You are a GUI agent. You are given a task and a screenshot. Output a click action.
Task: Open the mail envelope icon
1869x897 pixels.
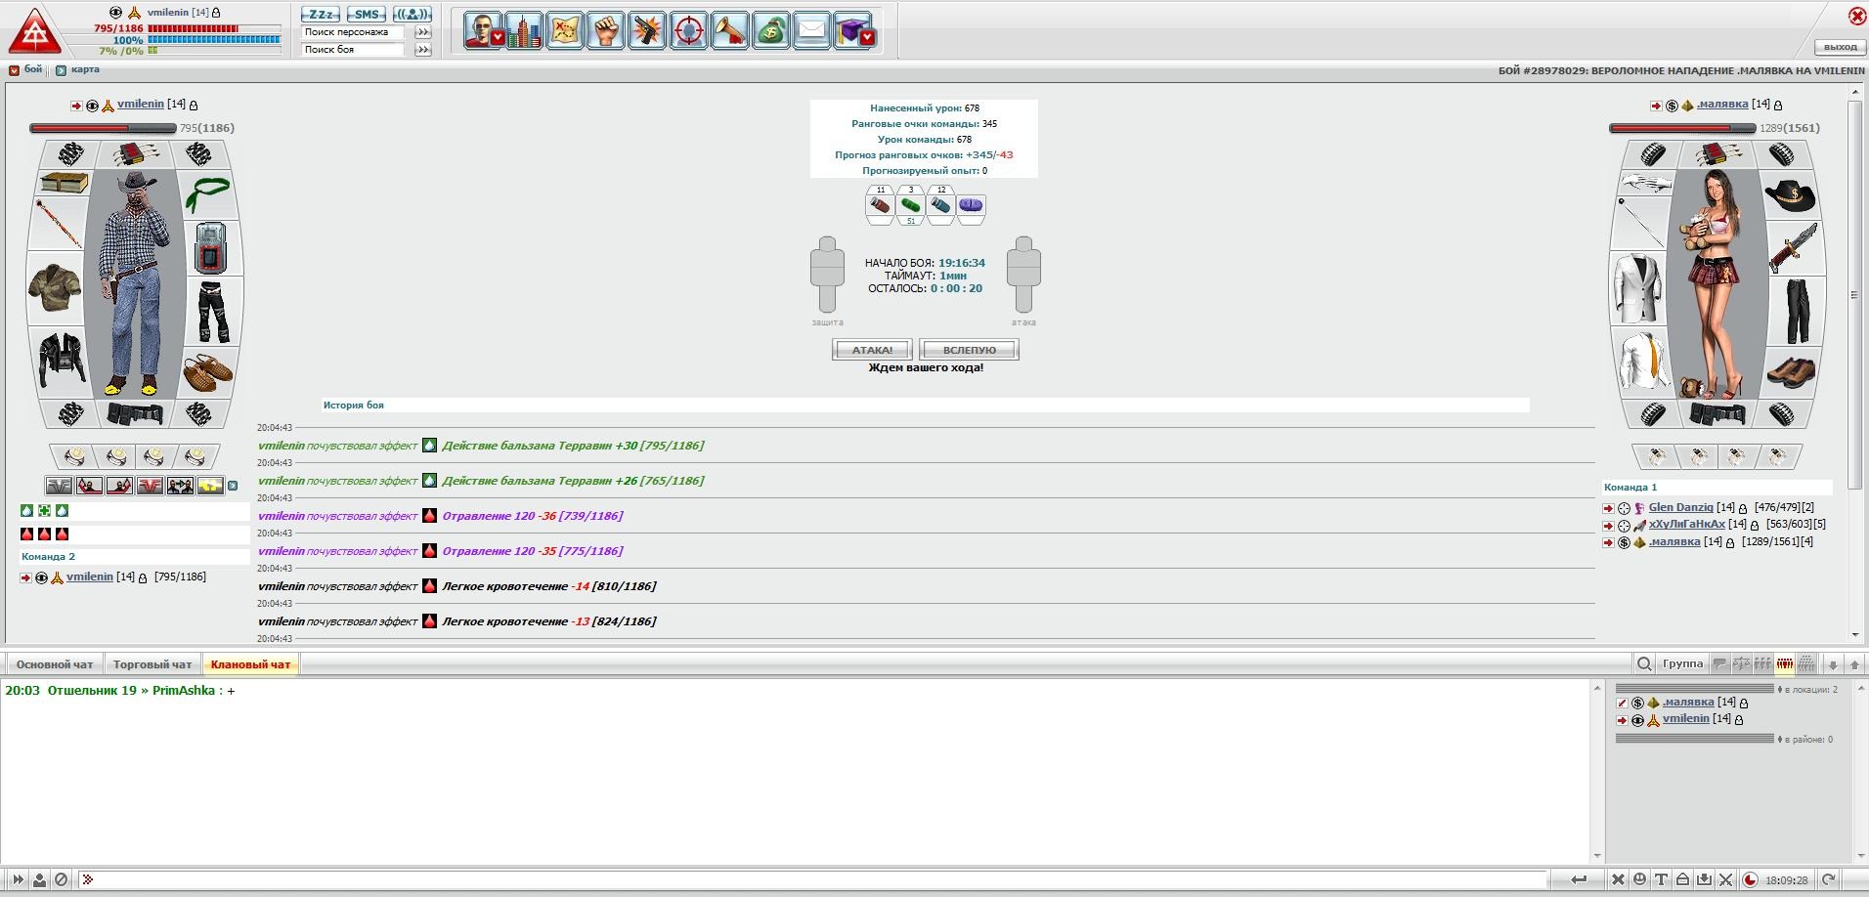(x=811, y=31)
